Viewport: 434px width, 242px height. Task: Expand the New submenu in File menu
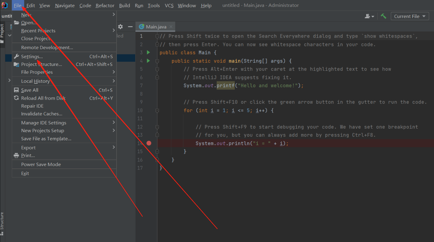64,15
